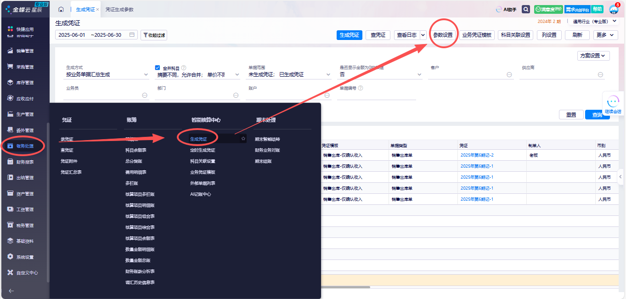This screenshot has width=626, height=299.
Task: Open the calendar icon in the date range field
Action: pyautogui.click(x=132, y=35)
